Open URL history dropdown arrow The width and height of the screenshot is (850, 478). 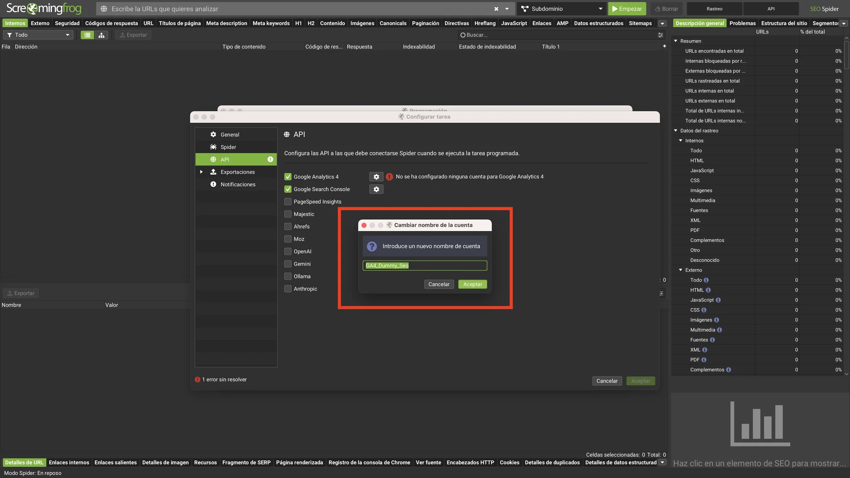tap(507, 9)
